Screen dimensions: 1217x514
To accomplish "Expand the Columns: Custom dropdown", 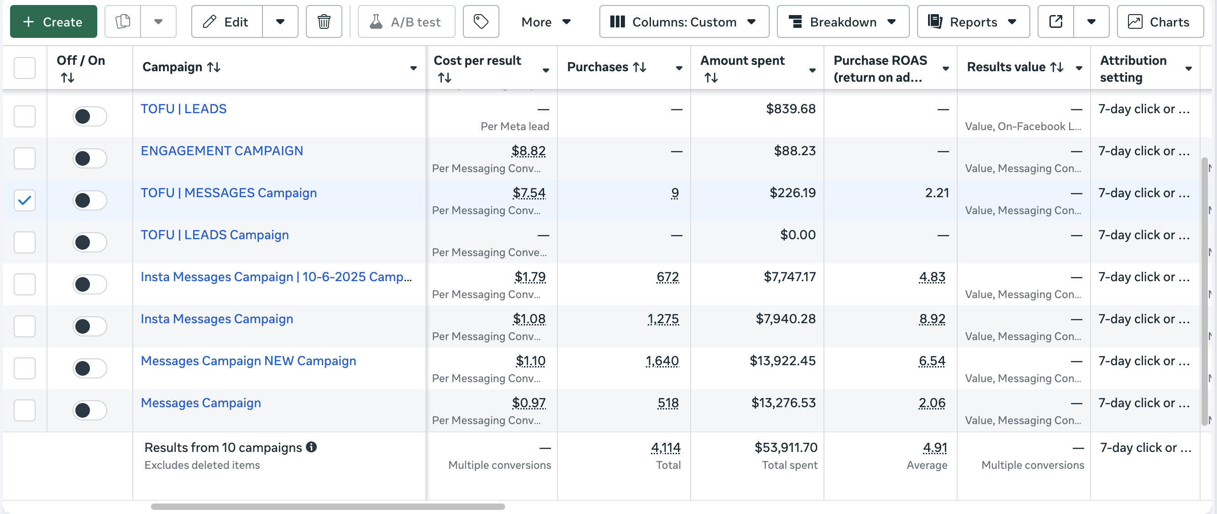I will [x=684, y=22].
